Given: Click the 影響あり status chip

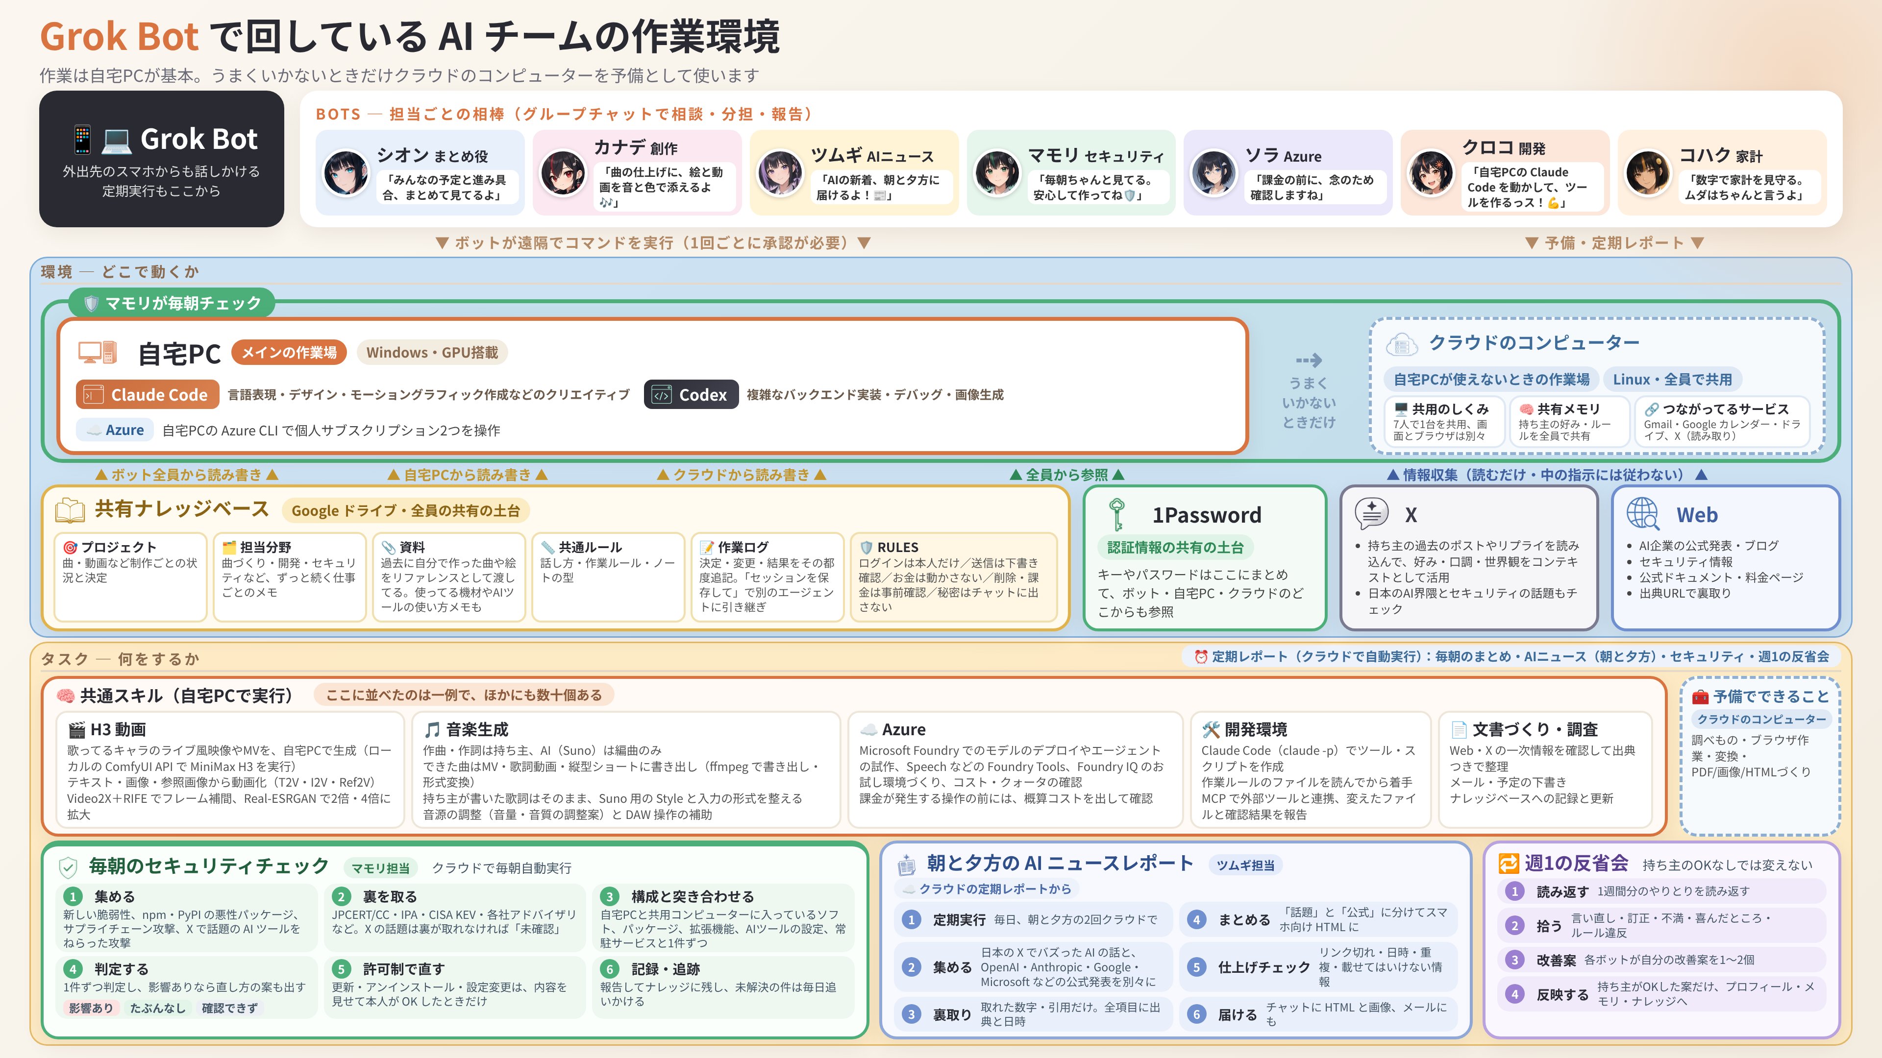Looking at the screenshot, I should coord(91,1009).
